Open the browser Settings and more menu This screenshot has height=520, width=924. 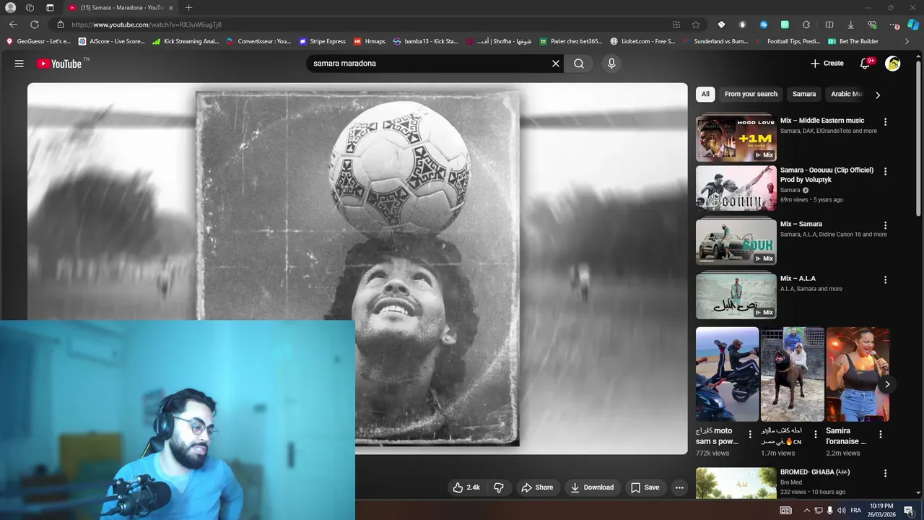(x=895, y=25)
